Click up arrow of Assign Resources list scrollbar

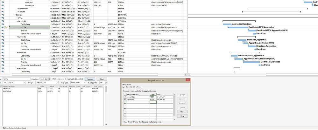pyautogui.click(x=174, y=94)
